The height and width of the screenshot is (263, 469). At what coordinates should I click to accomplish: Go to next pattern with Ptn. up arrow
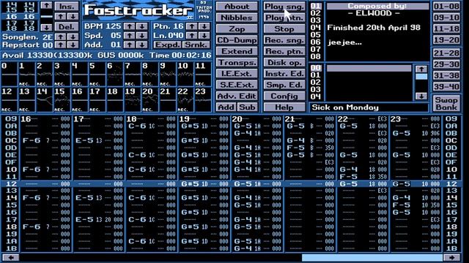[192, 26]
